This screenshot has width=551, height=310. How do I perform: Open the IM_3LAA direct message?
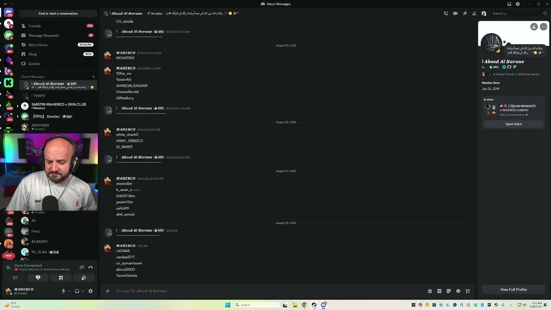tap(58, 252)
